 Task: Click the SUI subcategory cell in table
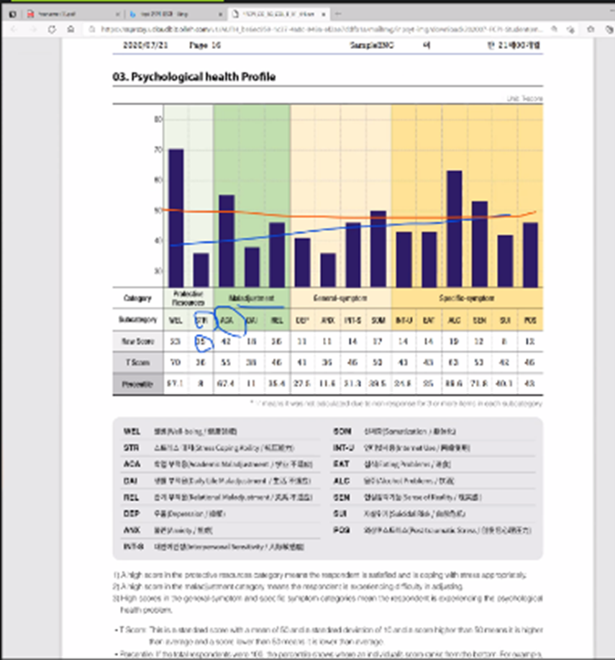point(505,320)
